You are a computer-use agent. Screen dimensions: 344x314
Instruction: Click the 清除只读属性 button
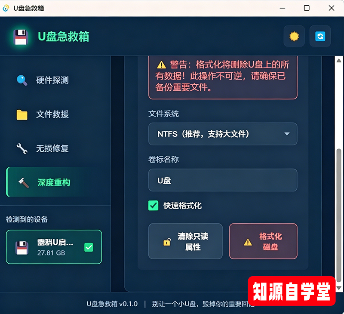185,241
